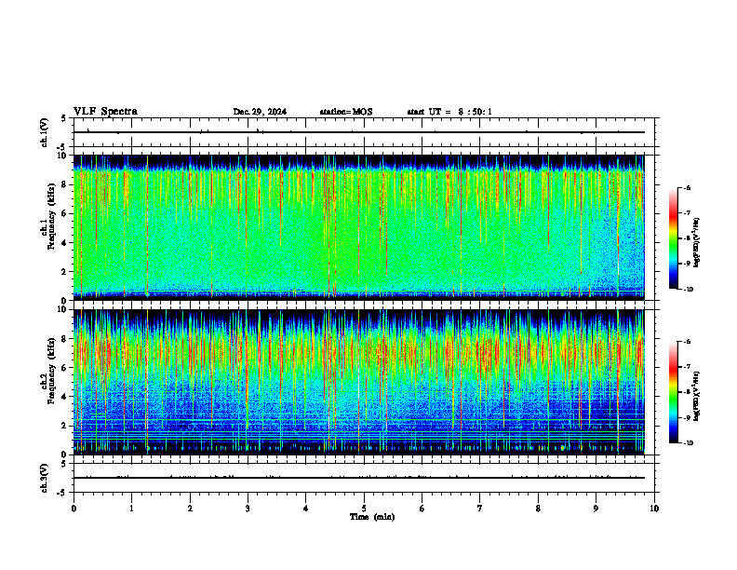This screenshot has width=737, height=570.
Task: Click the time axis tick label '0'
Action: [x=74, y=509]
